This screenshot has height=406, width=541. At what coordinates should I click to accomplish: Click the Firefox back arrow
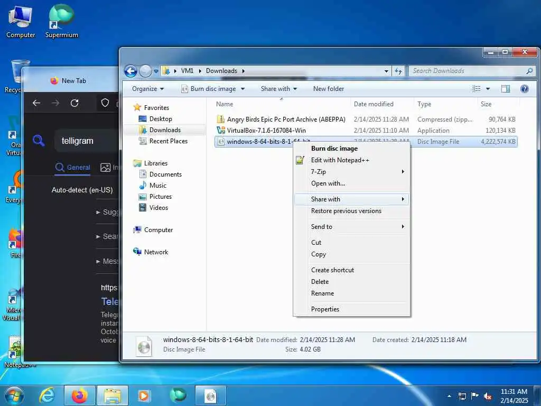(x=36, y=103)
